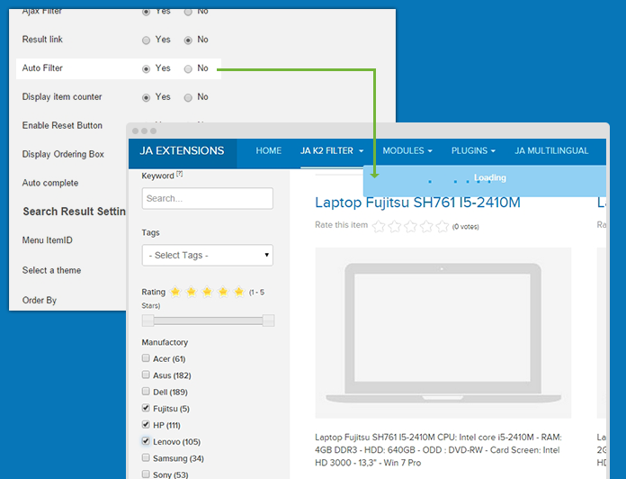Click the fourth star in the Rating filter
Viewport: 626px width, 479px height.
coord(223,292)
